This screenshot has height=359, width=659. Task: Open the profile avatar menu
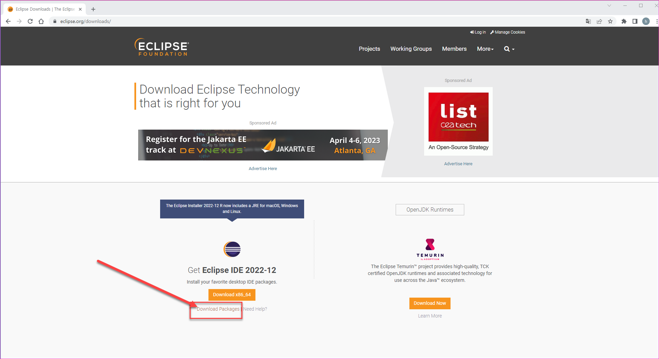[646, 21]
